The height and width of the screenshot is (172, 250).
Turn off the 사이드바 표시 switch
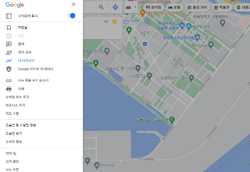(71, 16)
